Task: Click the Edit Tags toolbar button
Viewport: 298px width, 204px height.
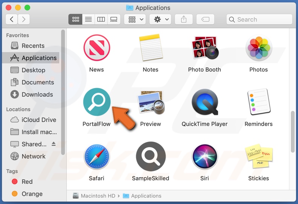Action: point(206,19)
